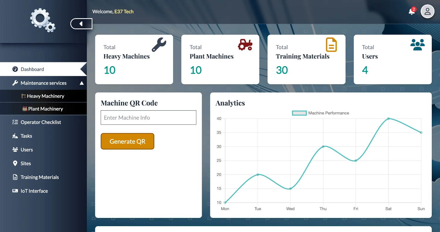Click the Thu data point at 30
440x232 pixels.
pyautogui.click(x=323, y=147)
